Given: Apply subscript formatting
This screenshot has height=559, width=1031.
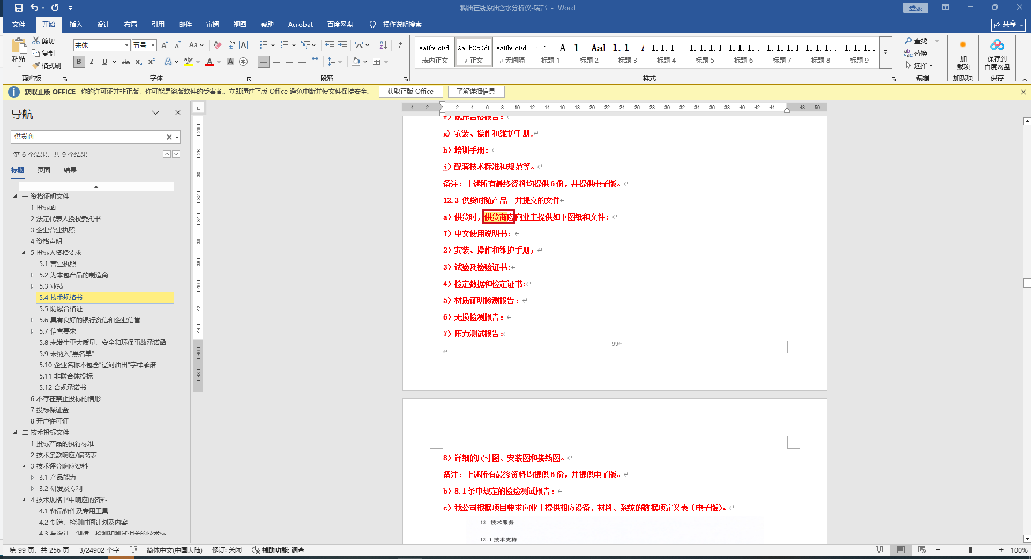Looking at the screenshot, I should pos(139,62).
